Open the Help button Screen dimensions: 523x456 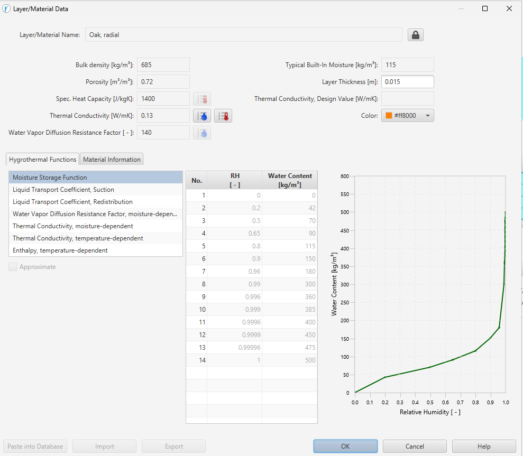pyautogui.click(x=484, y=446)
